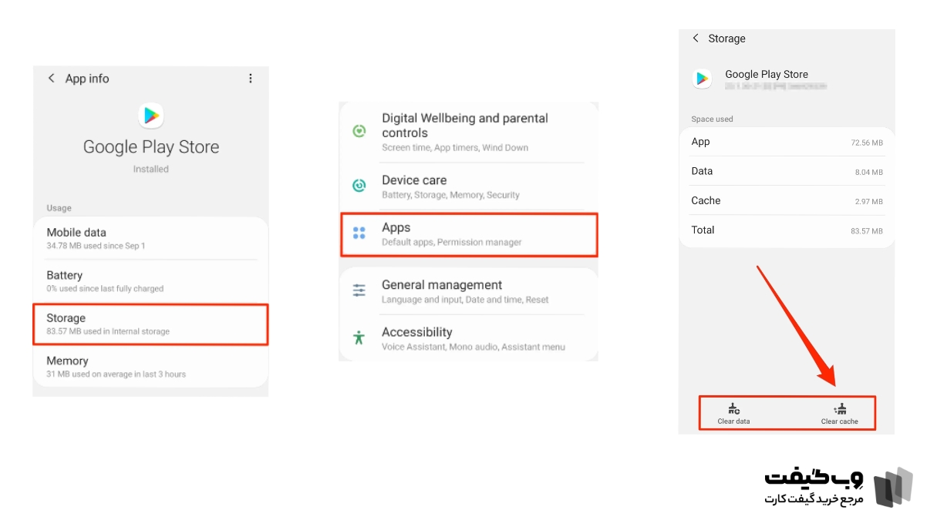Tap the Clear data label
Screen dimensions: 937x527
coord(733,421)
